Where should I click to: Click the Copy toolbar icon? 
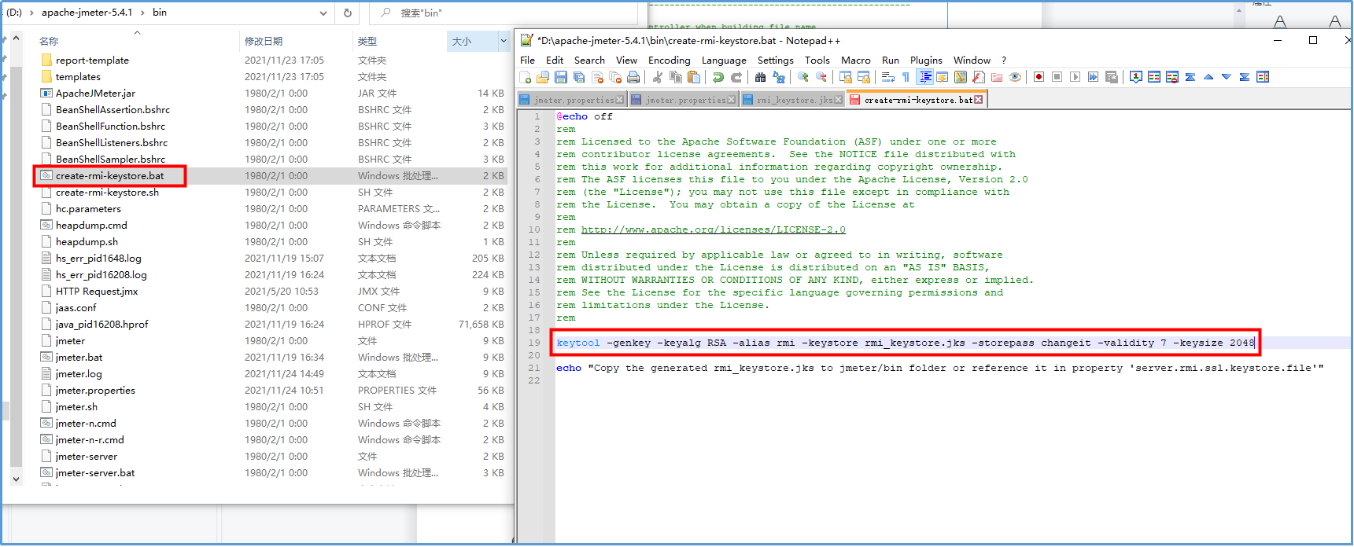[676, 77]
